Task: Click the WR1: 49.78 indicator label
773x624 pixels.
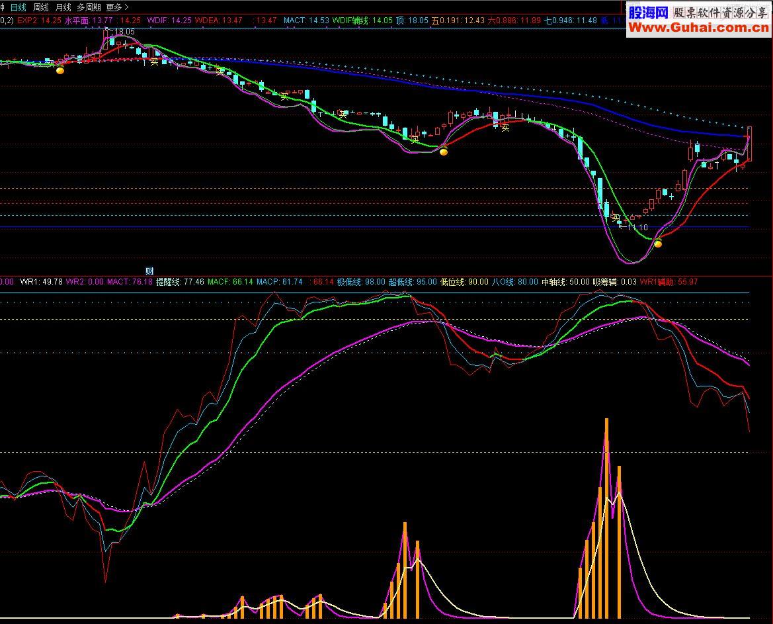Action: click(x=41, y=282)
